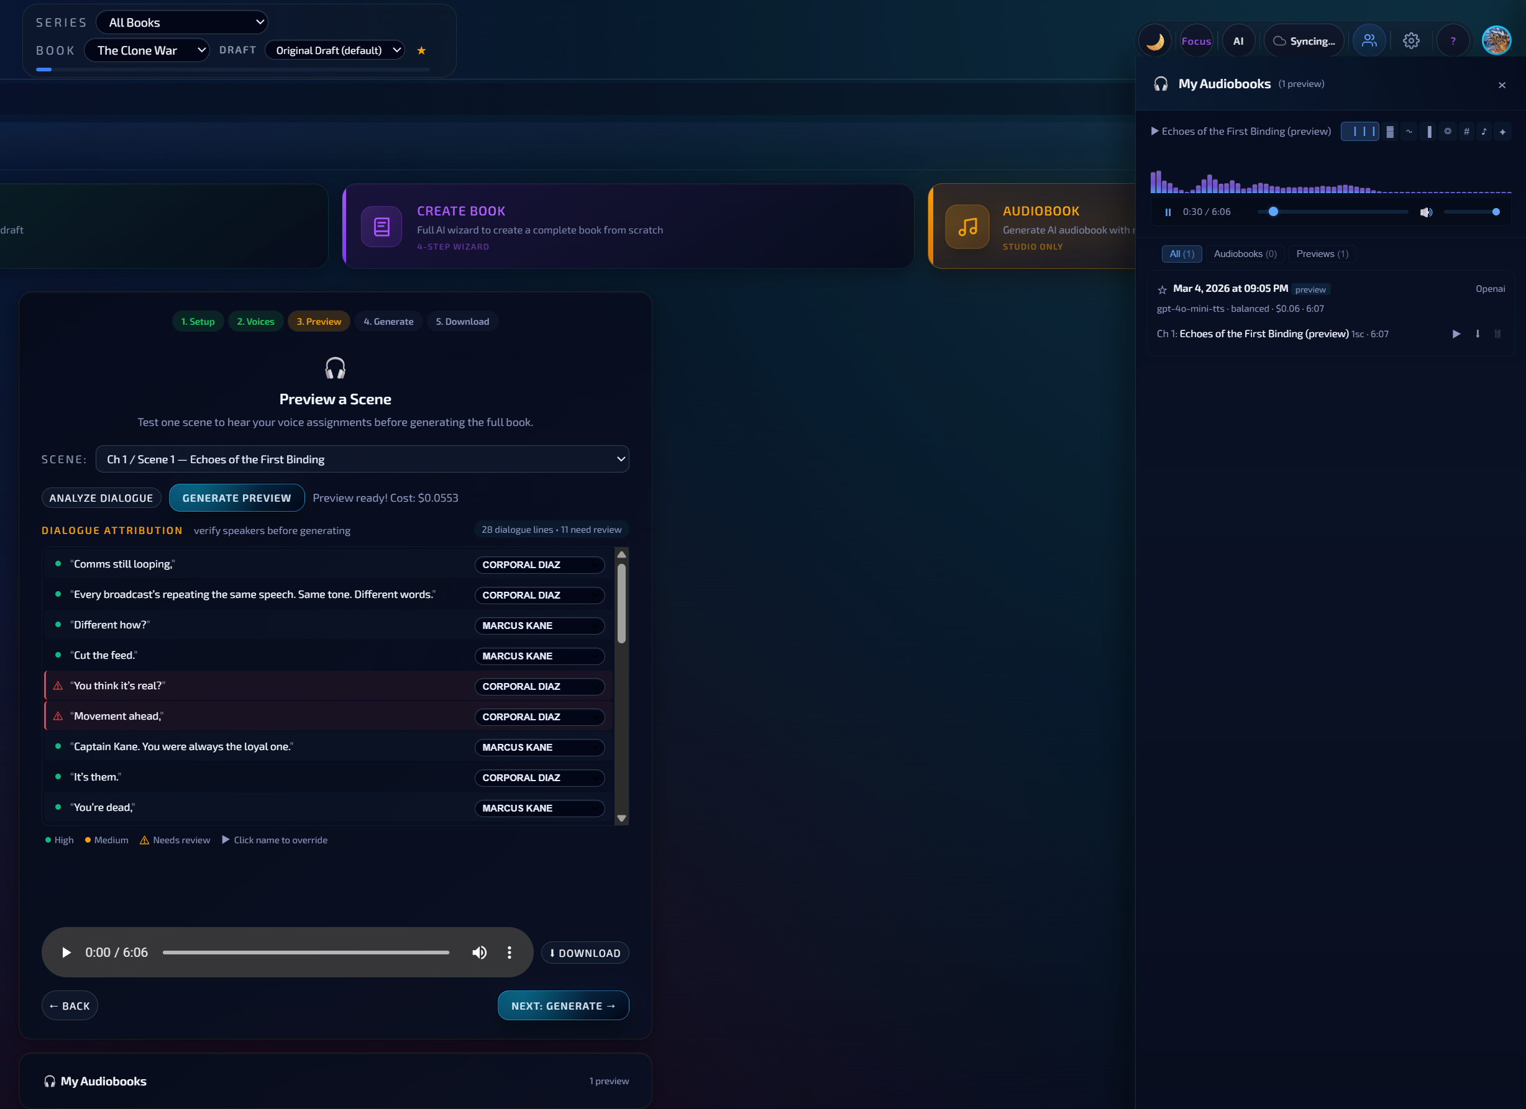
Task: Click the Generate Preview button
Action: pos(236,499)
